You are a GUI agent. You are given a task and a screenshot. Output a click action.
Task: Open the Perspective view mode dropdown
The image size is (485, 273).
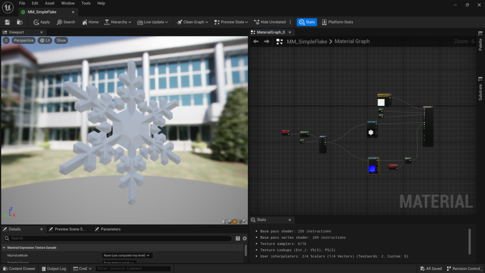24,40
